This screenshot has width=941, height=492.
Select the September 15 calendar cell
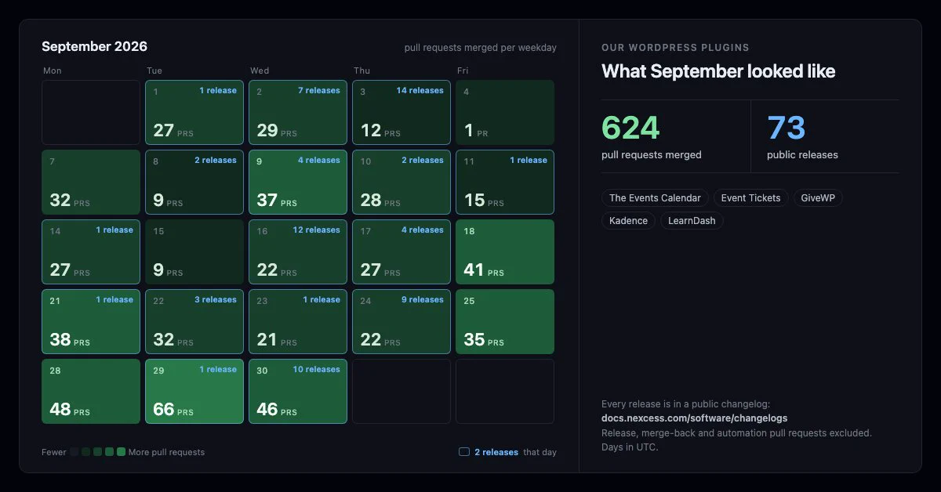[194, 252]
